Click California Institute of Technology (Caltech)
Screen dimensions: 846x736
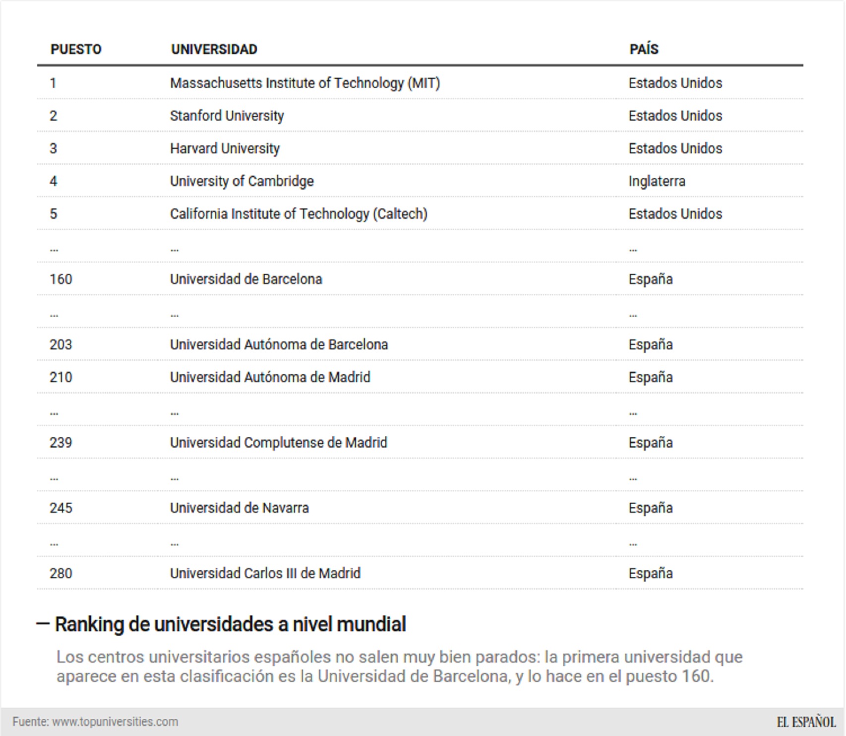(x=298, y=214)
